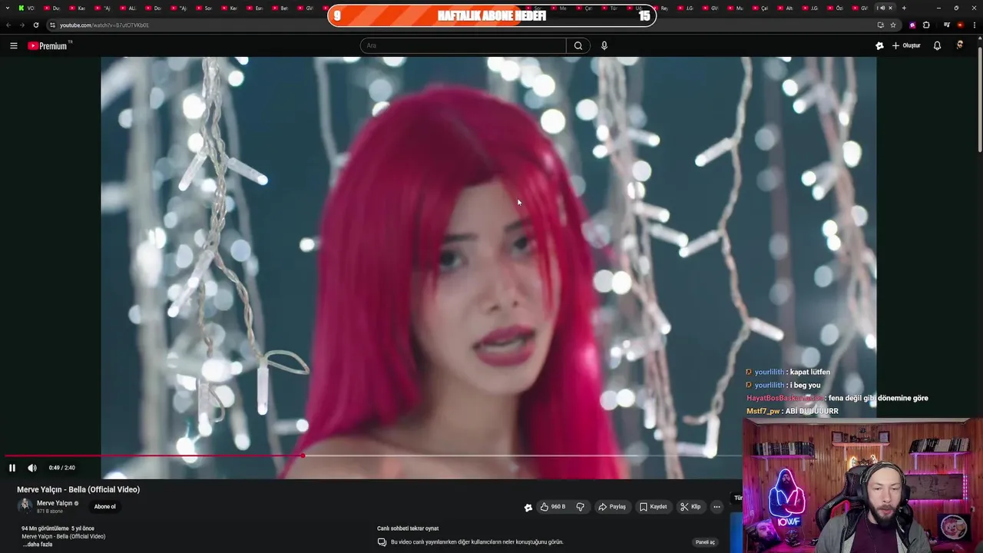
Task: Click the video title Merve Yalçın - Bella
Action: click(78, 490)
